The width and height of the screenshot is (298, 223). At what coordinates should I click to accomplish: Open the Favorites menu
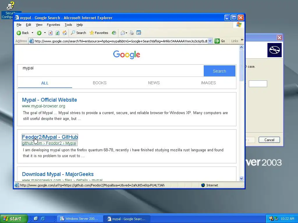(54, 25)
